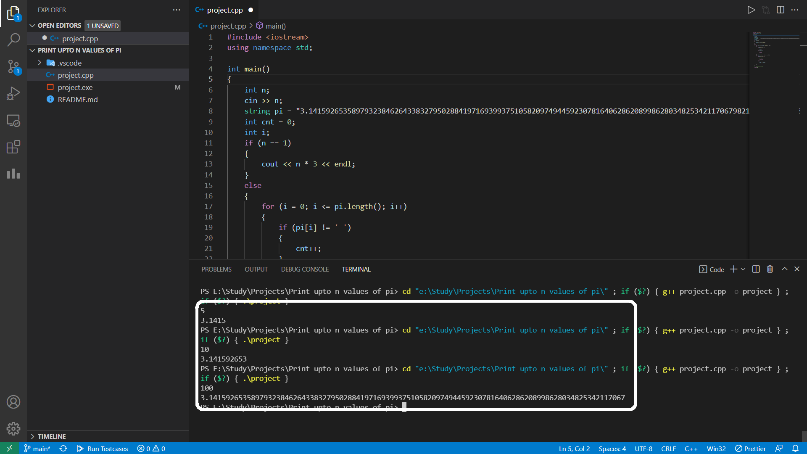Click the main* branch indicator
Image resolution: width=807 pixels, height=454 pixels.
pos(37,449)
